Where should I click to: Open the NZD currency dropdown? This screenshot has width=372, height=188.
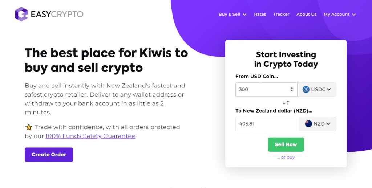pyautogui.click(x=318, y=124)
